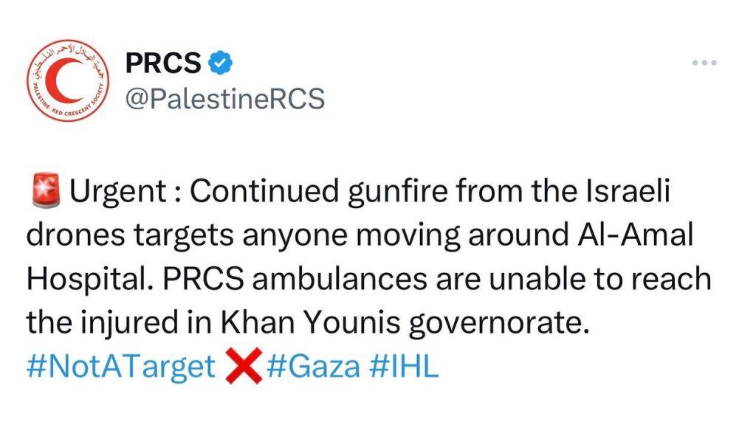
Task: Click the Khan Younis text in the tweet
Action: [x=311, y=322]
